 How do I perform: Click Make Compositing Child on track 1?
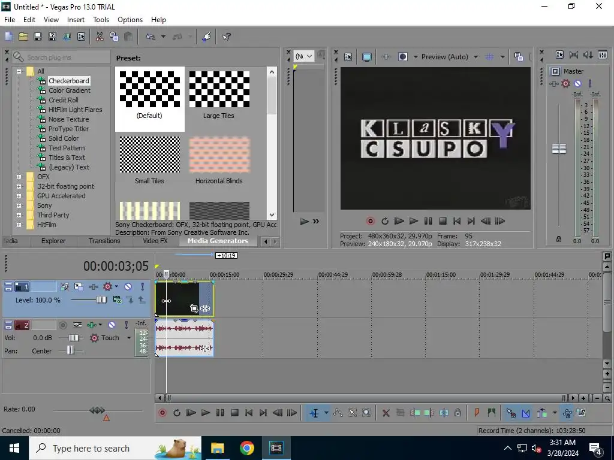pyautogui.click(x=130, y=300)
